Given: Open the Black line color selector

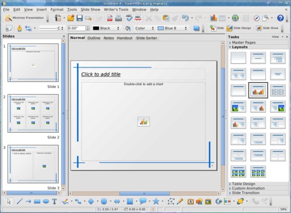Looking at the screenshot, I should (x=106, y=29).
